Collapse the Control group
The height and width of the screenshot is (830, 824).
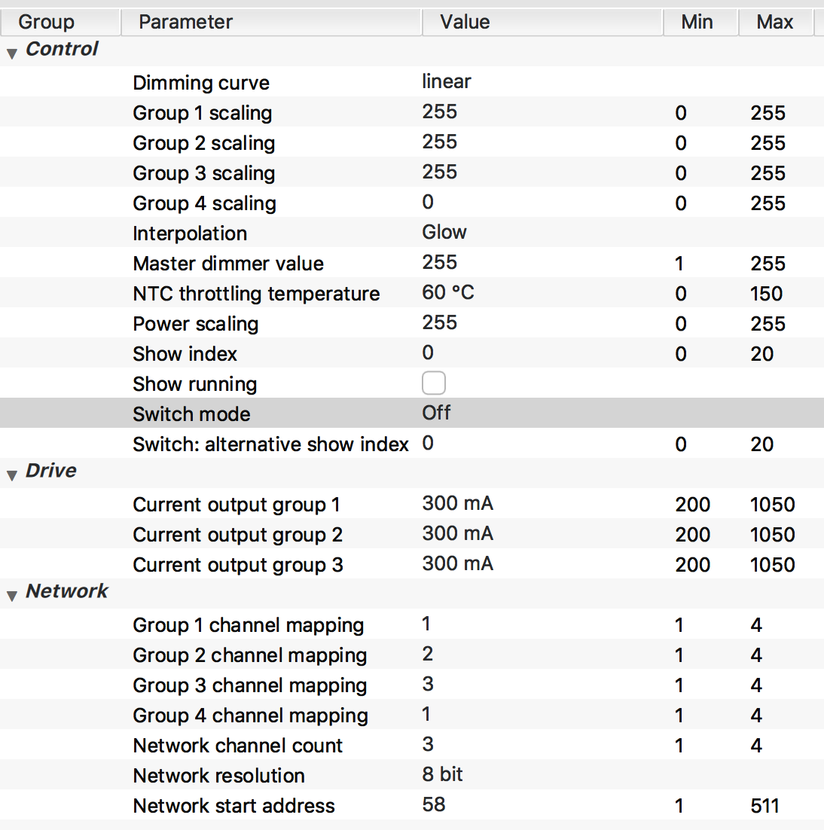click(12, 53)
